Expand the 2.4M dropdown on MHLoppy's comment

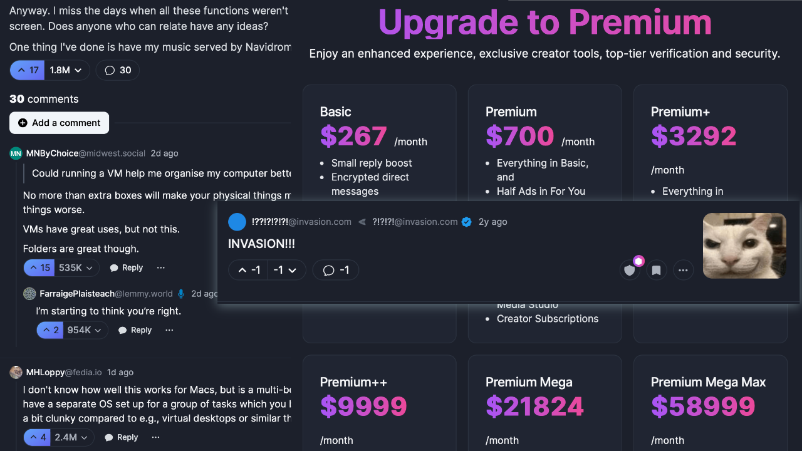click(x=72, y=437)
